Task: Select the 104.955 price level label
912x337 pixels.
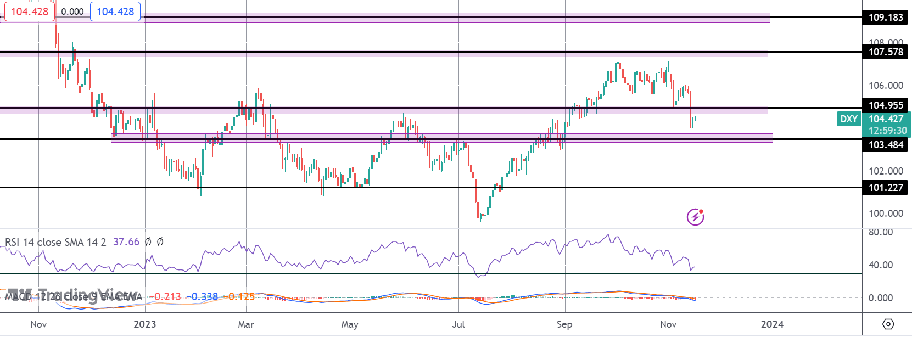Action: (x=885, y=105)
